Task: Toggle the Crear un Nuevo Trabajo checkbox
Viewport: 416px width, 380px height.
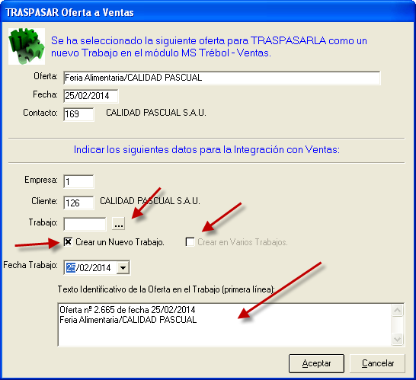Action: (68, 242)
